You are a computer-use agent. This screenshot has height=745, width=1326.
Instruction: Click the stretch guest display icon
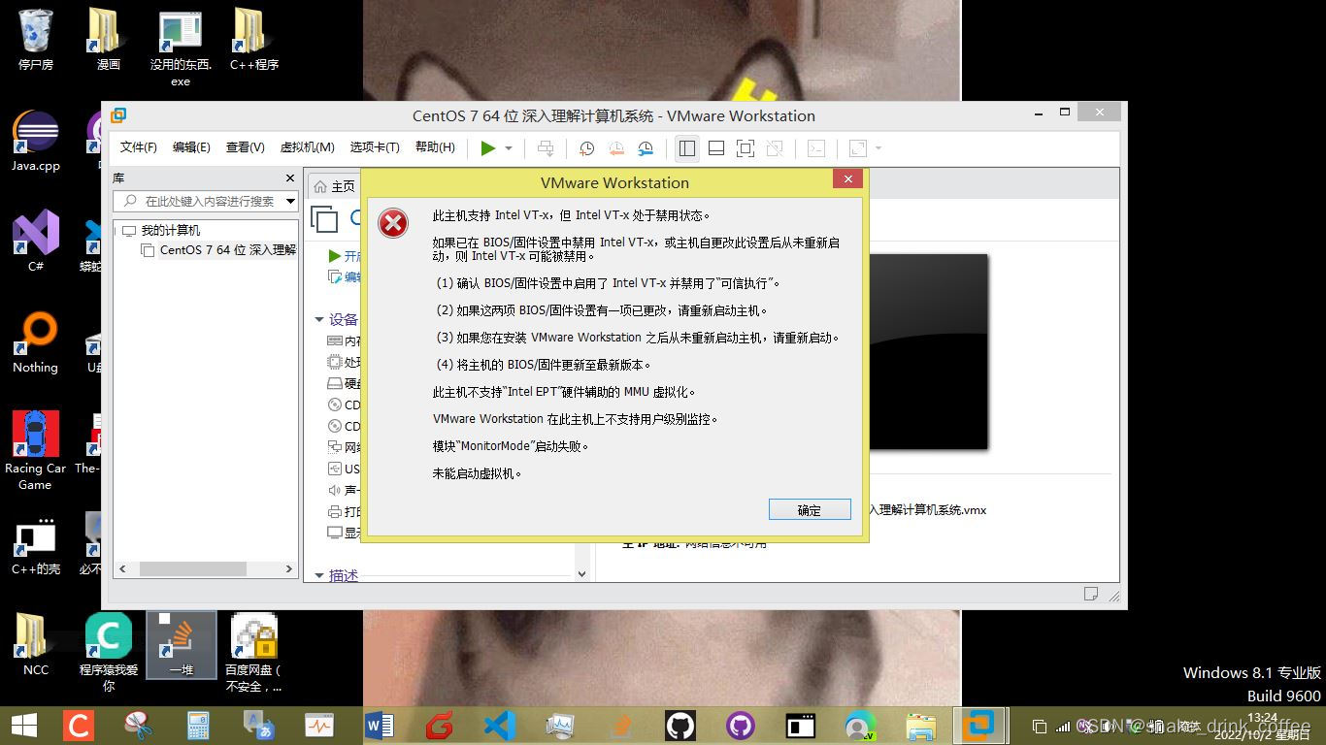[858, 147]
